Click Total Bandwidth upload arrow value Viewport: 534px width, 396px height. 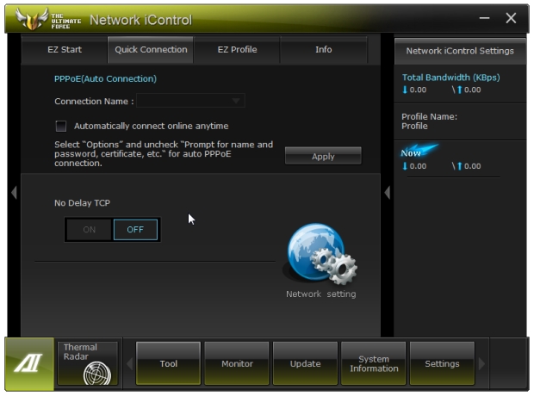(x=469, y=90)
